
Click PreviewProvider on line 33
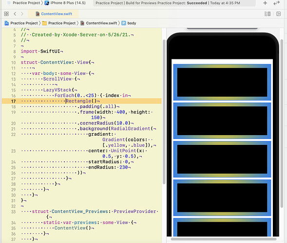135,211
